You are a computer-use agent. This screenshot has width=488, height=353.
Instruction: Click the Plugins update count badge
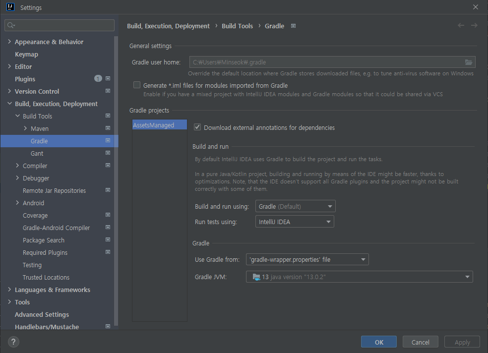tap(98, 79)
